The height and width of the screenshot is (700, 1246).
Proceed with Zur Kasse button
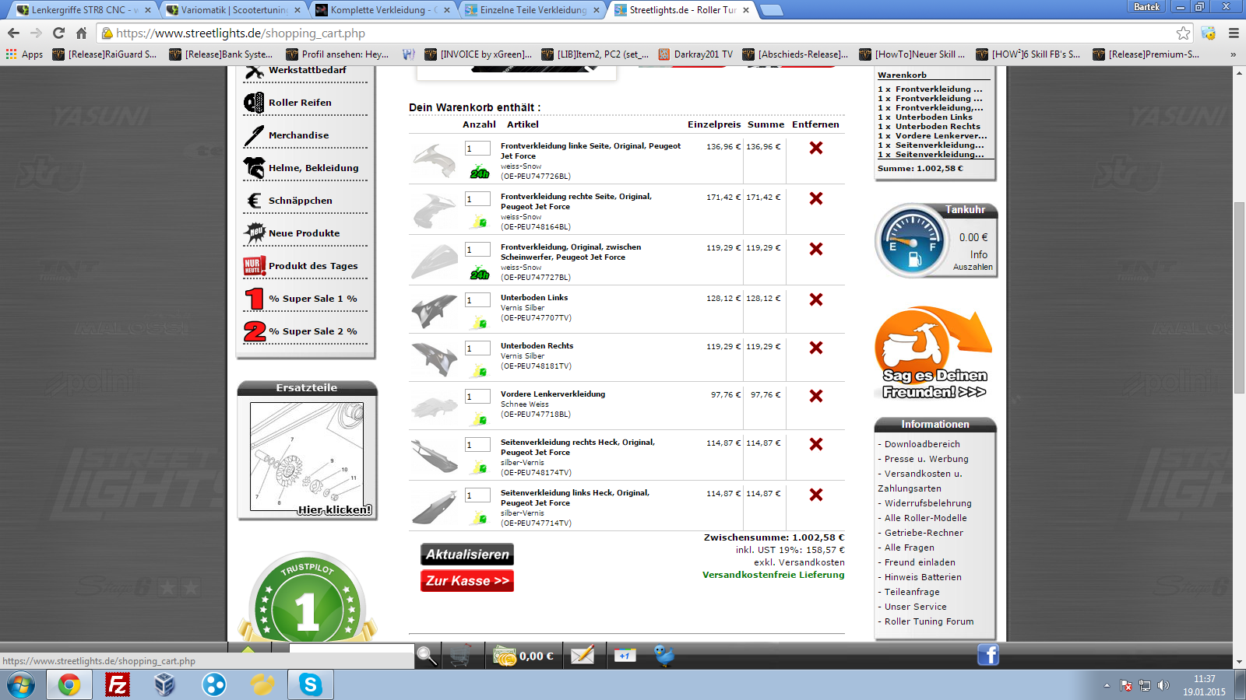[x=467, y=581]
